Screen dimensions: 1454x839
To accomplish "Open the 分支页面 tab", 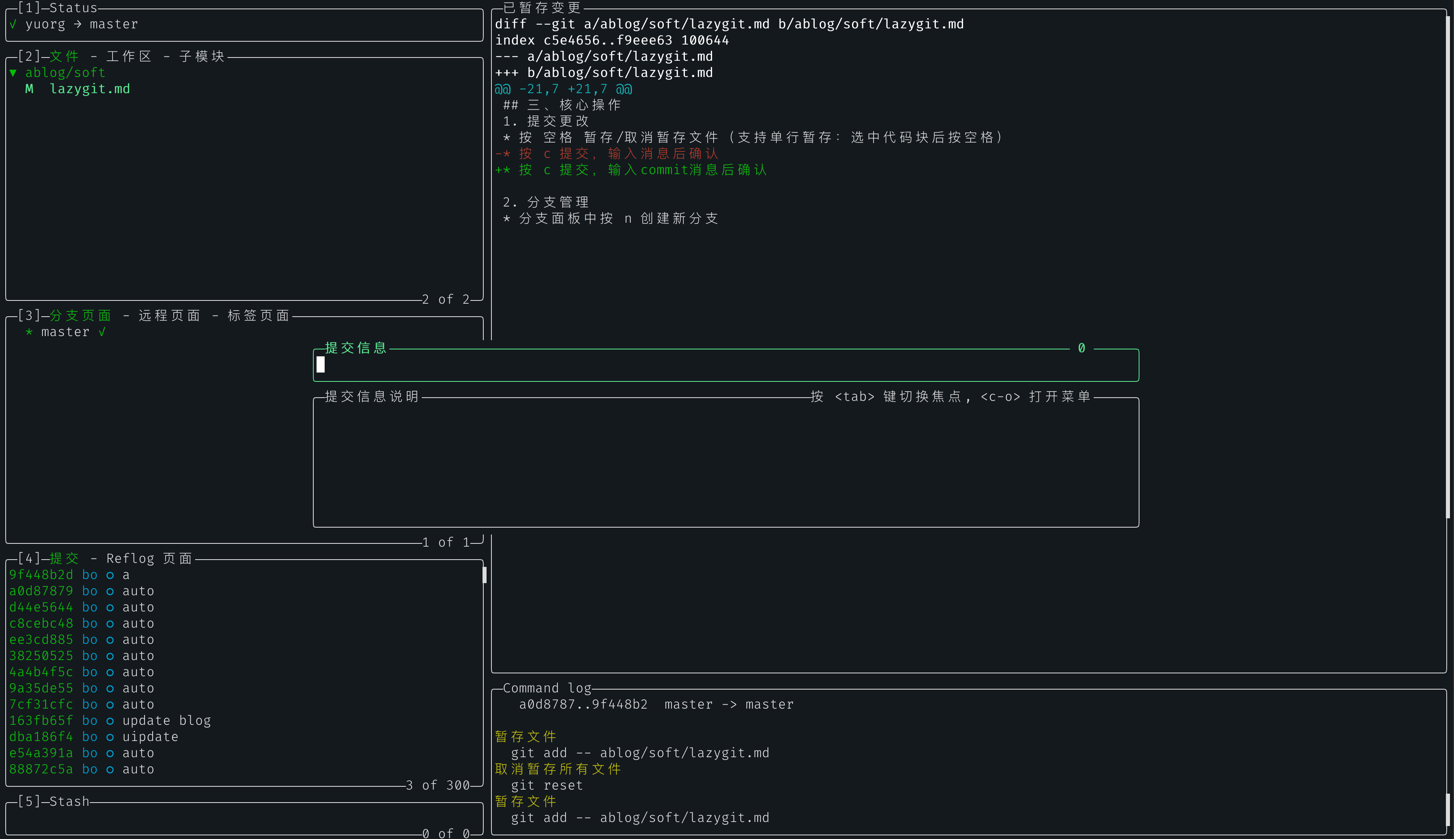I will (x=80, y=316).
